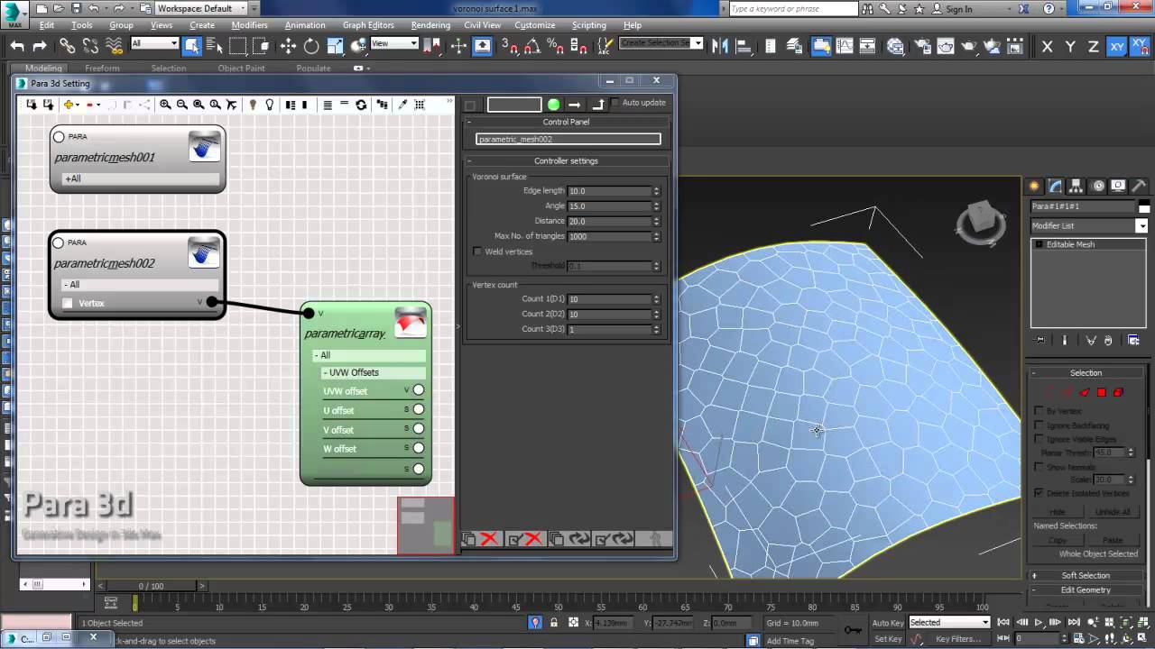Click the Edge length value field
The image size is (1155, 649).
pos(609,191)
